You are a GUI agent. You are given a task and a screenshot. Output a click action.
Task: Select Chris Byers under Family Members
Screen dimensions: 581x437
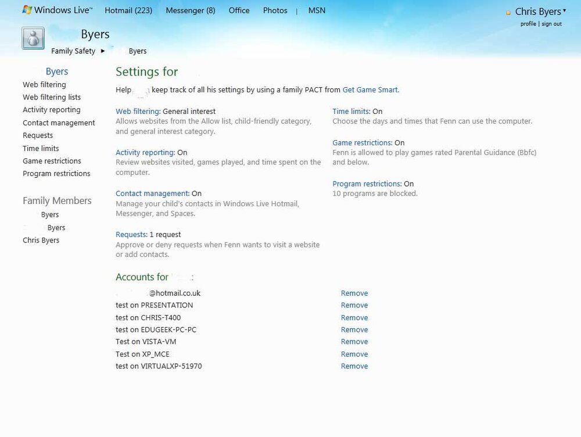41,240
